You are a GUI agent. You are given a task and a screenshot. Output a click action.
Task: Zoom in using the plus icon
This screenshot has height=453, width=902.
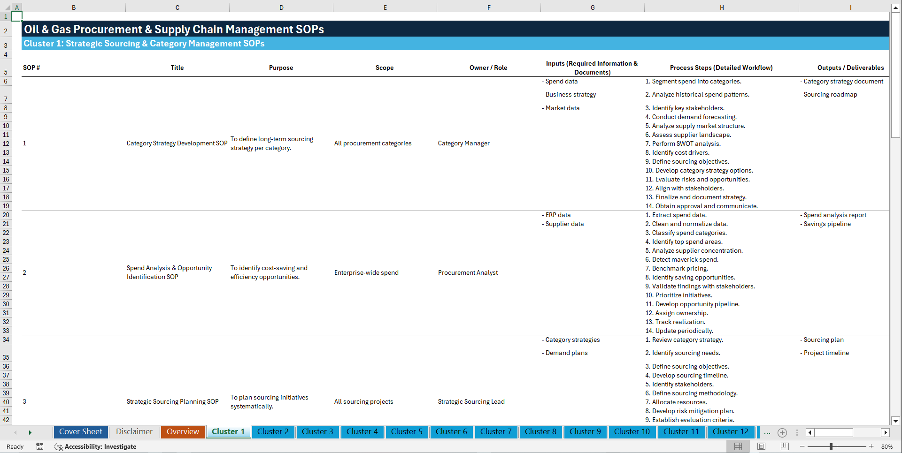872,446
